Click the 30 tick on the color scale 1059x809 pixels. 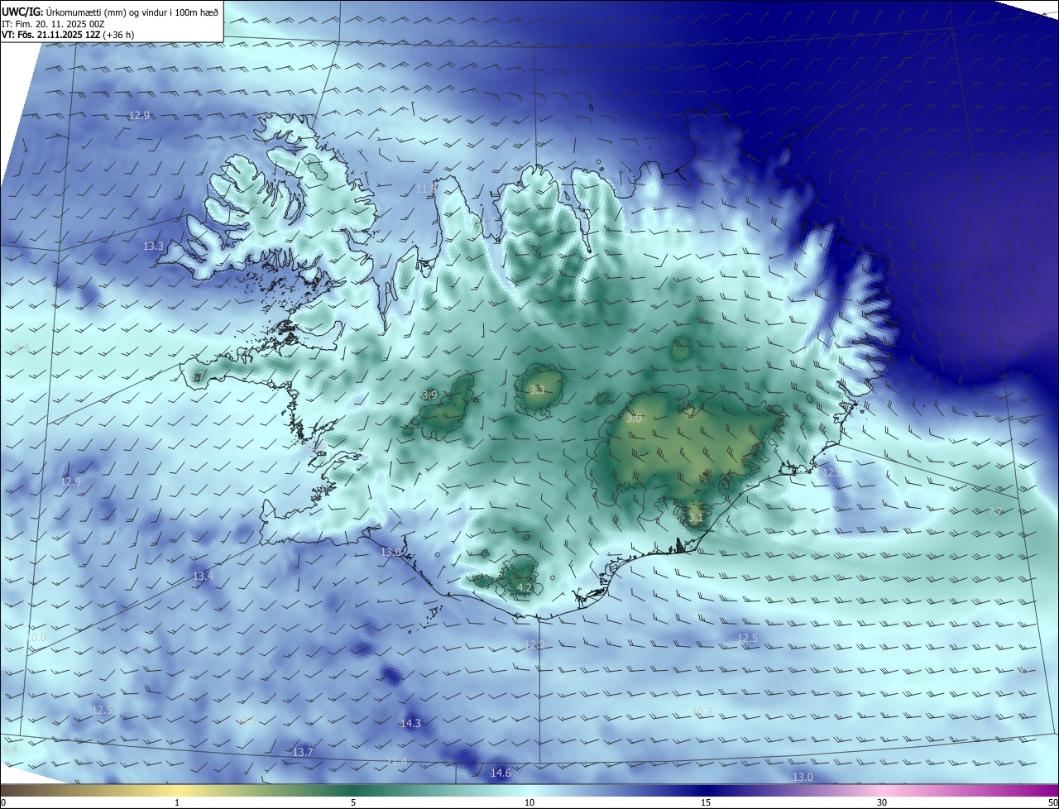tap(882, 802)
